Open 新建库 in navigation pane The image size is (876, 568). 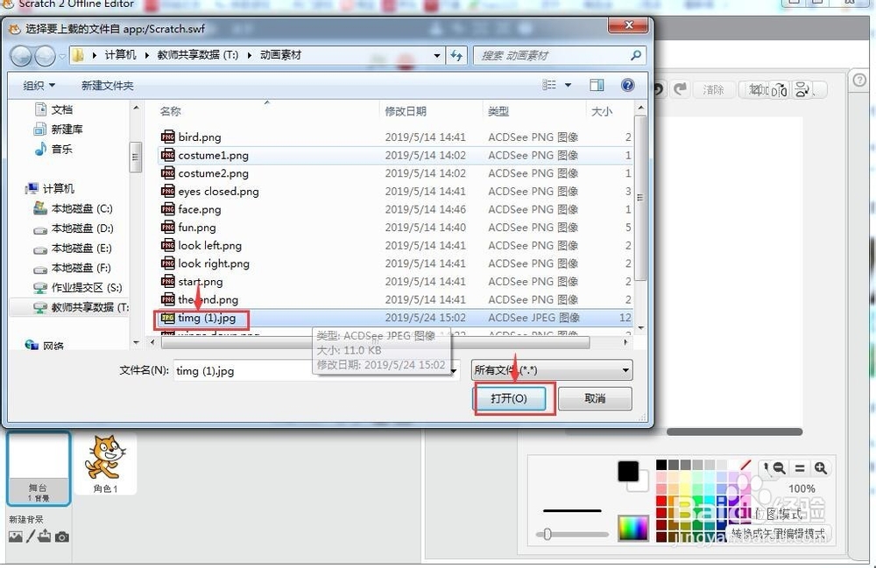(x=58, y=130)
